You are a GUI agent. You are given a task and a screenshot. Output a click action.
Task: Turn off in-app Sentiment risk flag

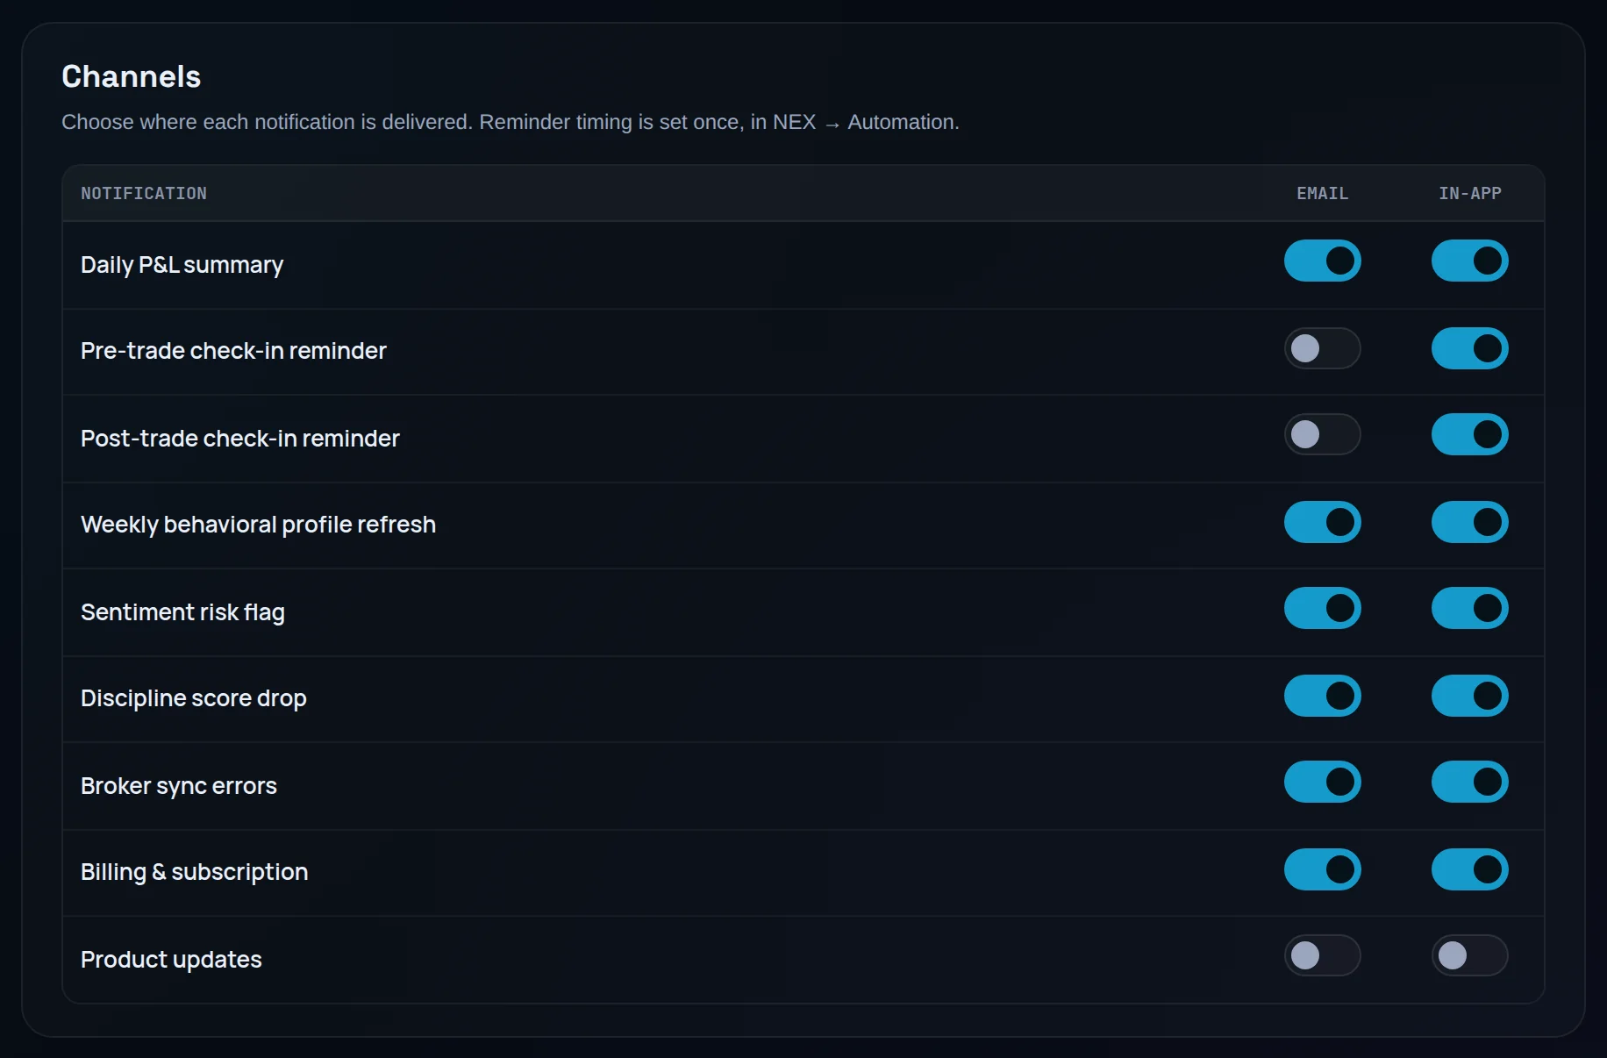pos(1469,608)
